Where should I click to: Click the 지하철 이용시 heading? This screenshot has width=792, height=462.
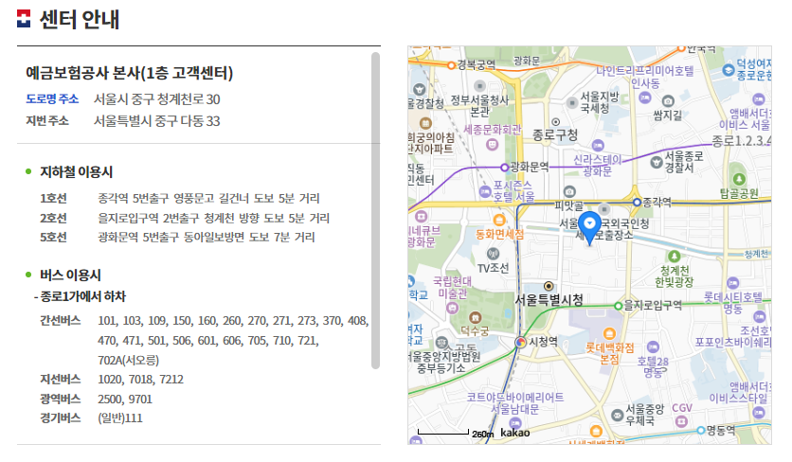point(77,172)
